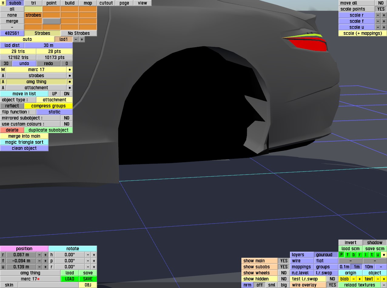
Task: Click the undo button
Action: pyautogui.click(x=24, y=64)
